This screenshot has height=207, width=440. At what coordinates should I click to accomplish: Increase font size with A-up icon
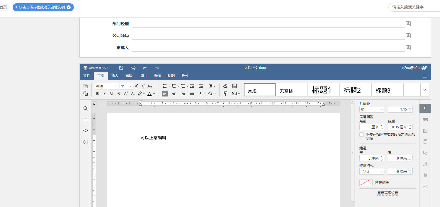[x=136, y=86]
